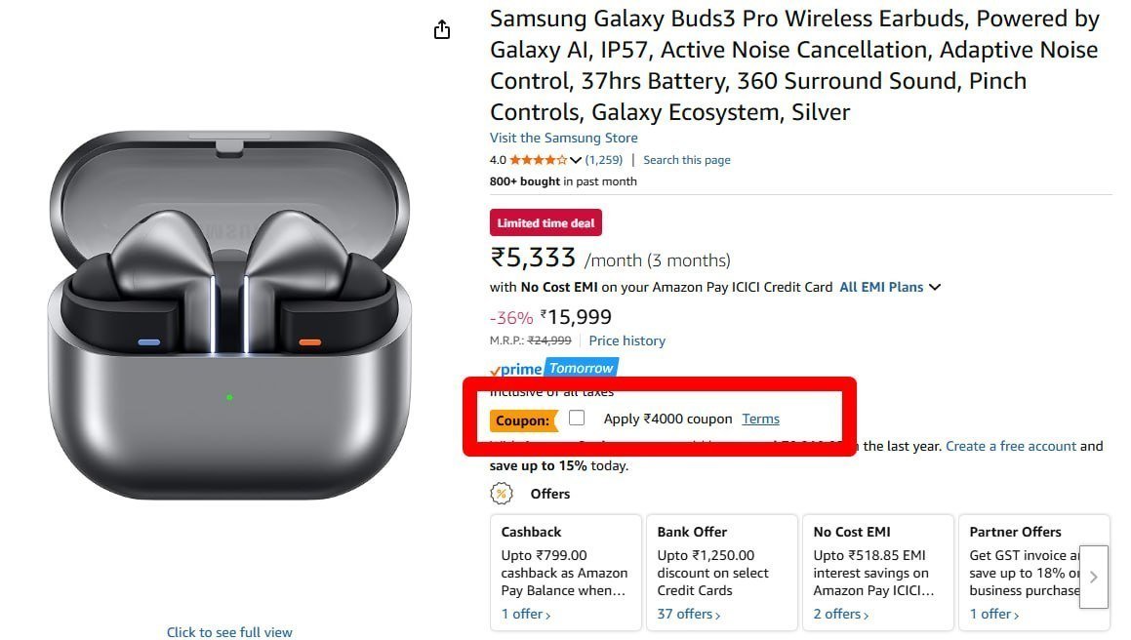Click the percent Offers badge icon
1131x640 pixels.
tap(502, 494)
